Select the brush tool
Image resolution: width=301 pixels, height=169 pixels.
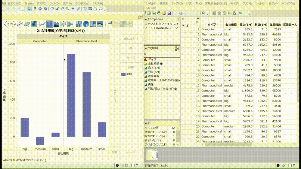pos(57,9)
